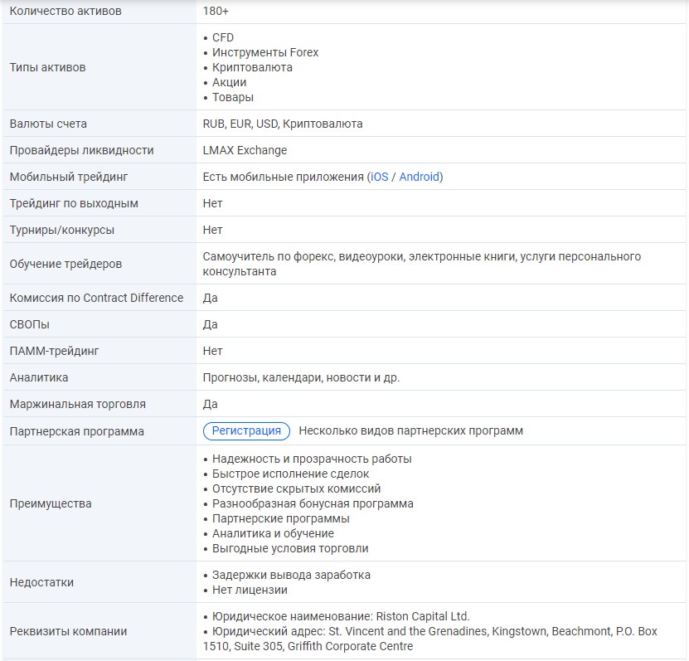Viewport: 689px width, 661px height.
Task: Select the Аналитика row label
Action: [x=39, y=377]
